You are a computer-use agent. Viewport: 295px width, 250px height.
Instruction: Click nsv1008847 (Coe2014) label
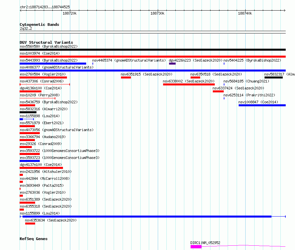258,102
